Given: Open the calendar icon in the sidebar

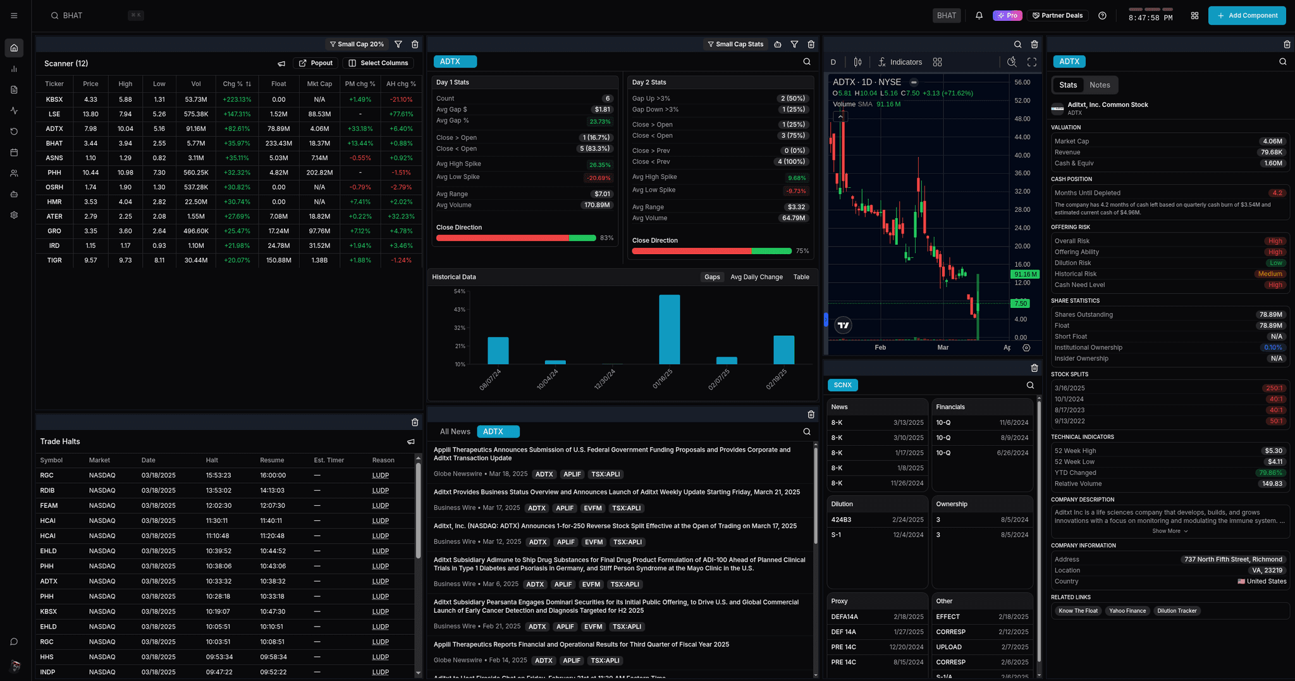Looking at the screenshot, I should (14, 152).
